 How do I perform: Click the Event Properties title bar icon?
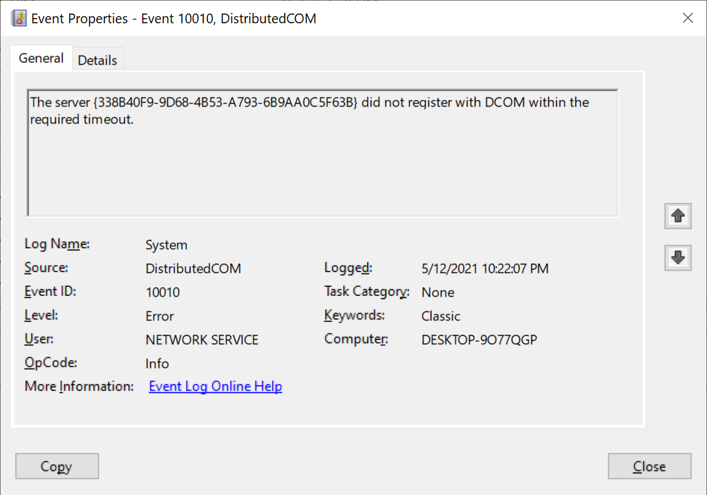[x=19, y=18]
